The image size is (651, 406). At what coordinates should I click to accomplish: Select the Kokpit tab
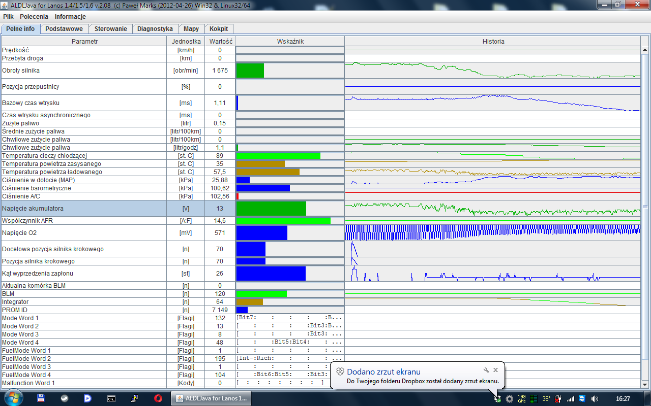[x=219, y=29]
